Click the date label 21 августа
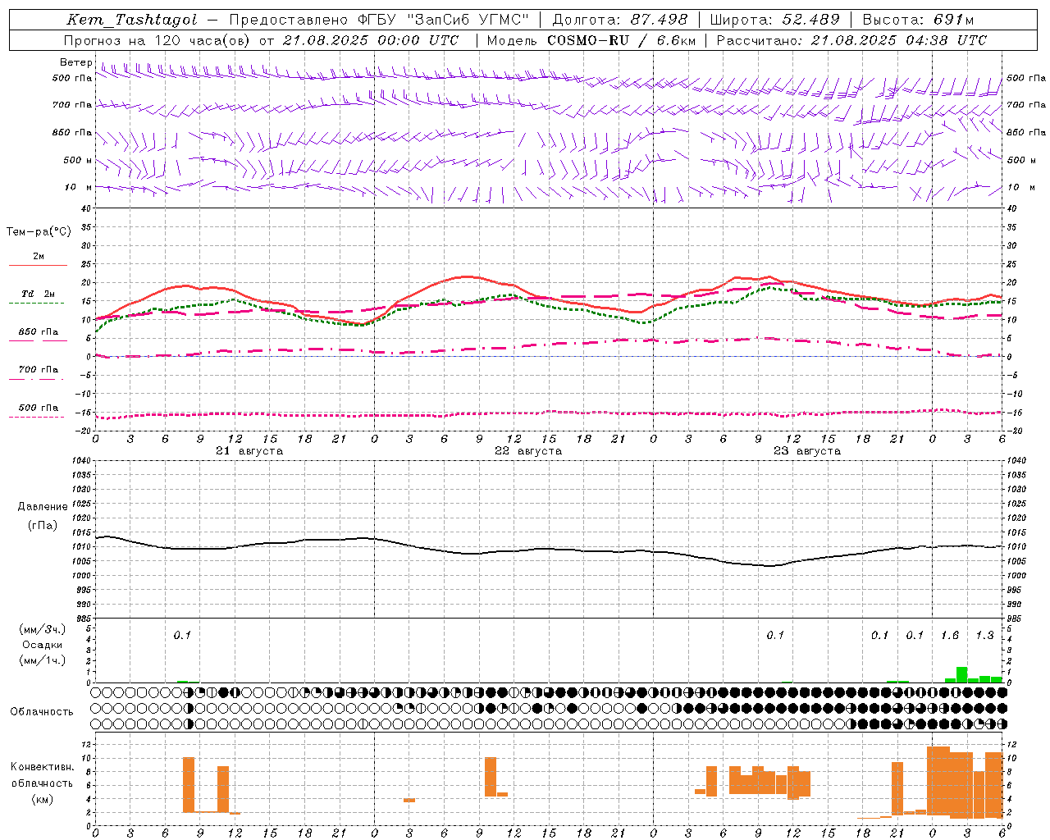The image size is (1050, 840). pos(249,451)
